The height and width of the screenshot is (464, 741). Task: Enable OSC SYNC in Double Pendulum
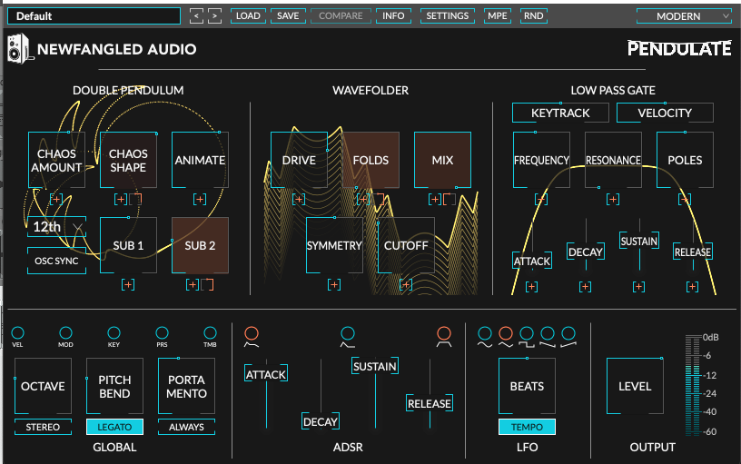(56, 262)
